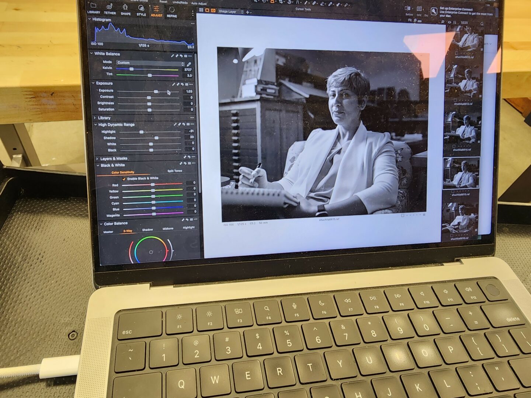
Task: Open the Shape tool tab
Action: (x=125, y=9)
